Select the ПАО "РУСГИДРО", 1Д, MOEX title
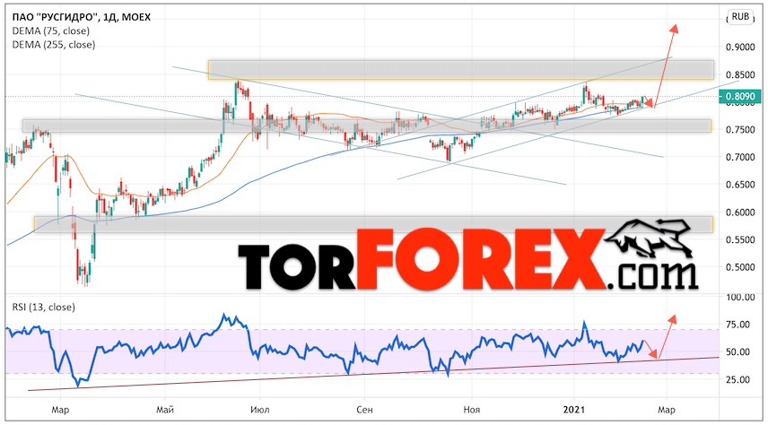 tap(82, 17)
